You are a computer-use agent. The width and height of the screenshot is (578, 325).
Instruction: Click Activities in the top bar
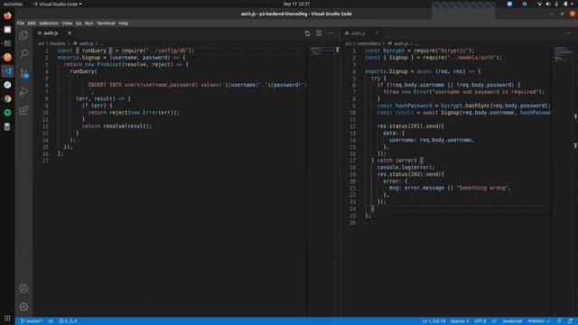tap(13, 4)
